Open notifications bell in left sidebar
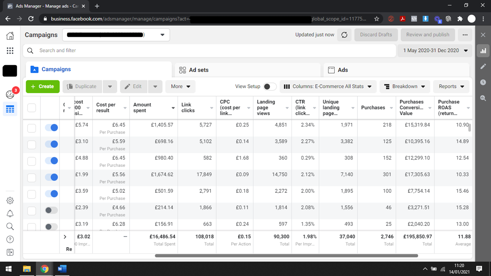This screenshot has height=276, width=491. (10, 214)
